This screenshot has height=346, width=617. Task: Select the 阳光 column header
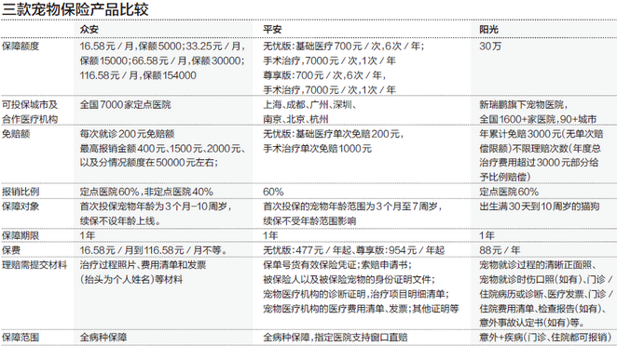[x=488, y=30]
